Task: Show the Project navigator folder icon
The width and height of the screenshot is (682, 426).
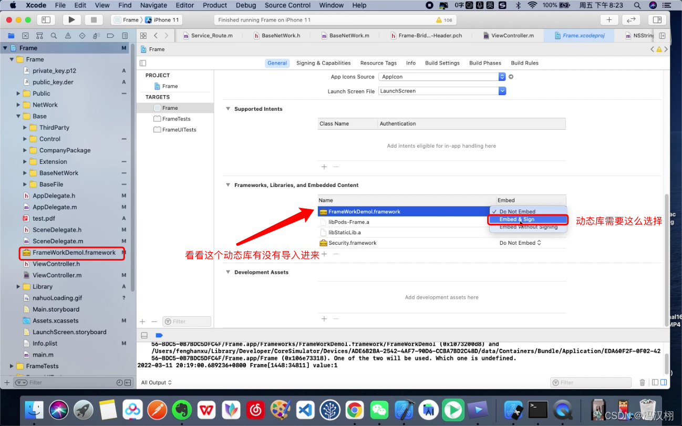Action: coord(11,36)
